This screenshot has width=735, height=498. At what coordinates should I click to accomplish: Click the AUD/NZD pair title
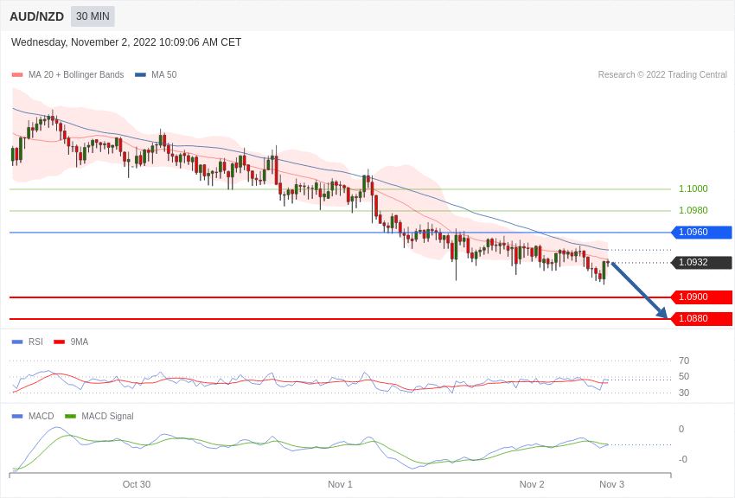click(x=36, y=16)
